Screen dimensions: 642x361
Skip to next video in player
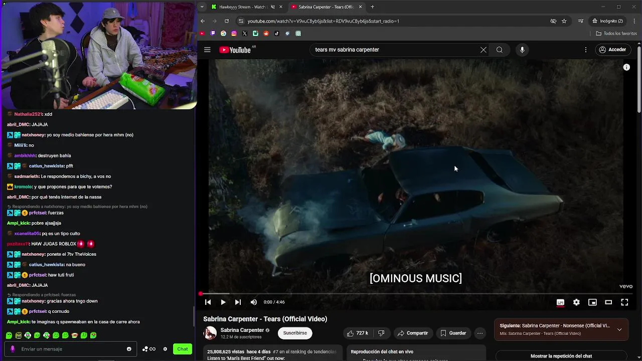238,302
